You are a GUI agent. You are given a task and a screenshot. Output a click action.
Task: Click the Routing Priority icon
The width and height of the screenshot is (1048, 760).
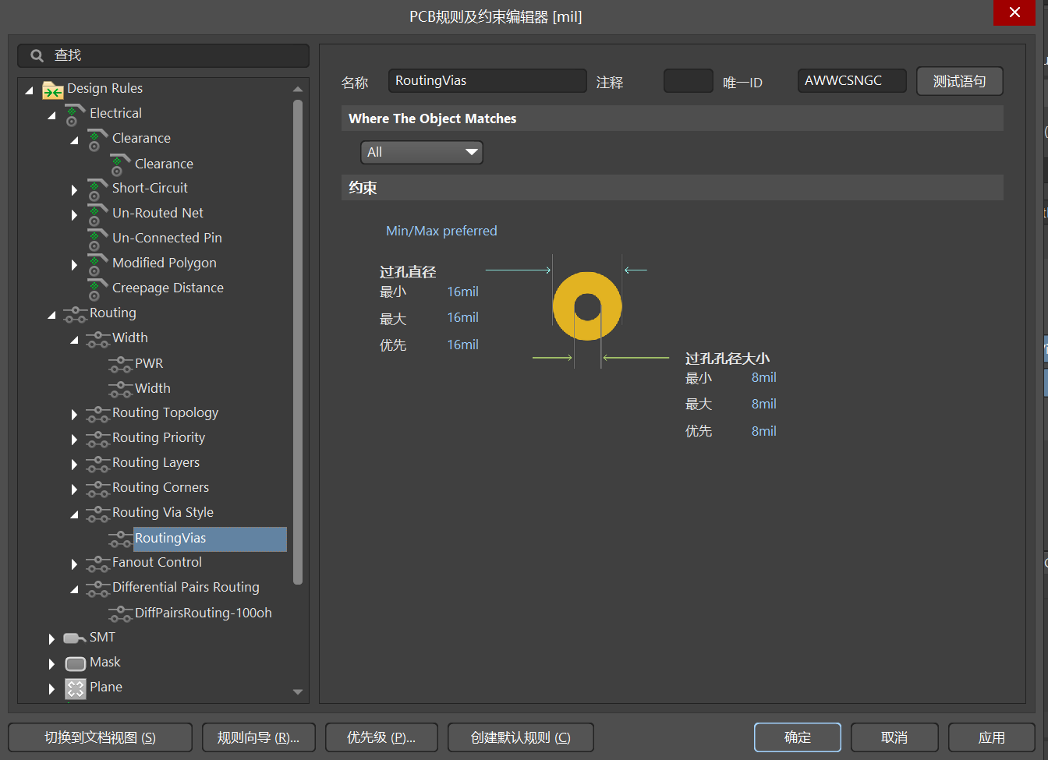click(x=97, y=439)
